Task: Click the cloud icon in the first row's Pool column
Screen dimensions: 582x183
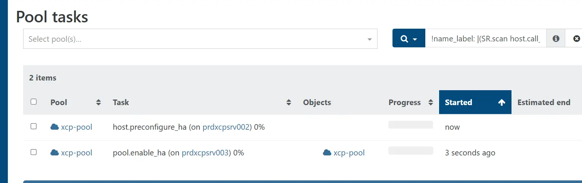Action: point(54,127)
